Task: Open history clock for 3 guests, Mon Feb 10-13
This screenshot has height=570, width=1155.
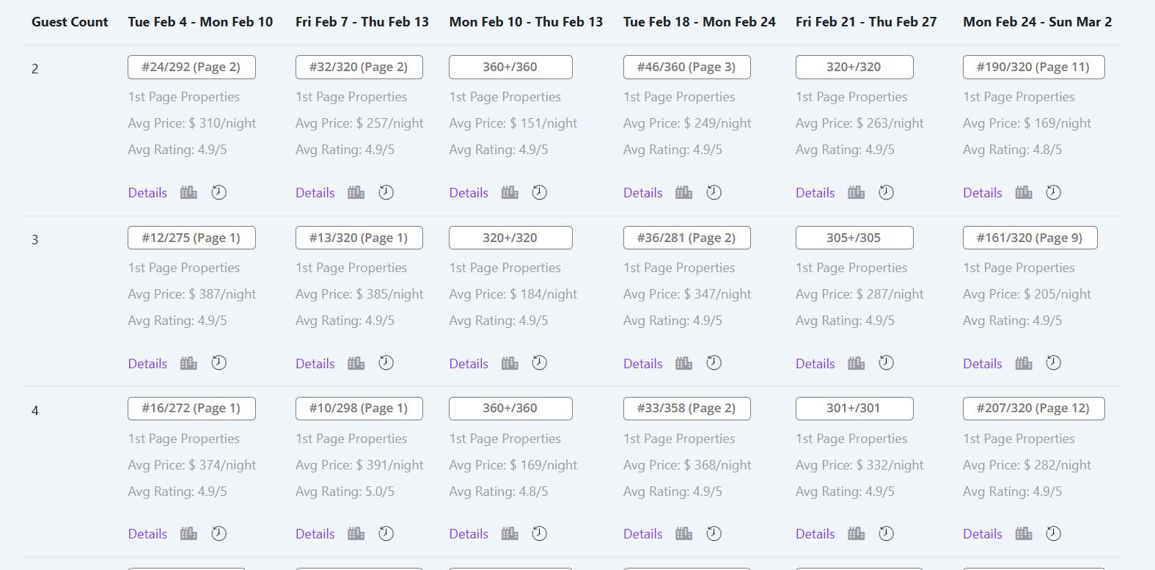Action: [539, 363]
